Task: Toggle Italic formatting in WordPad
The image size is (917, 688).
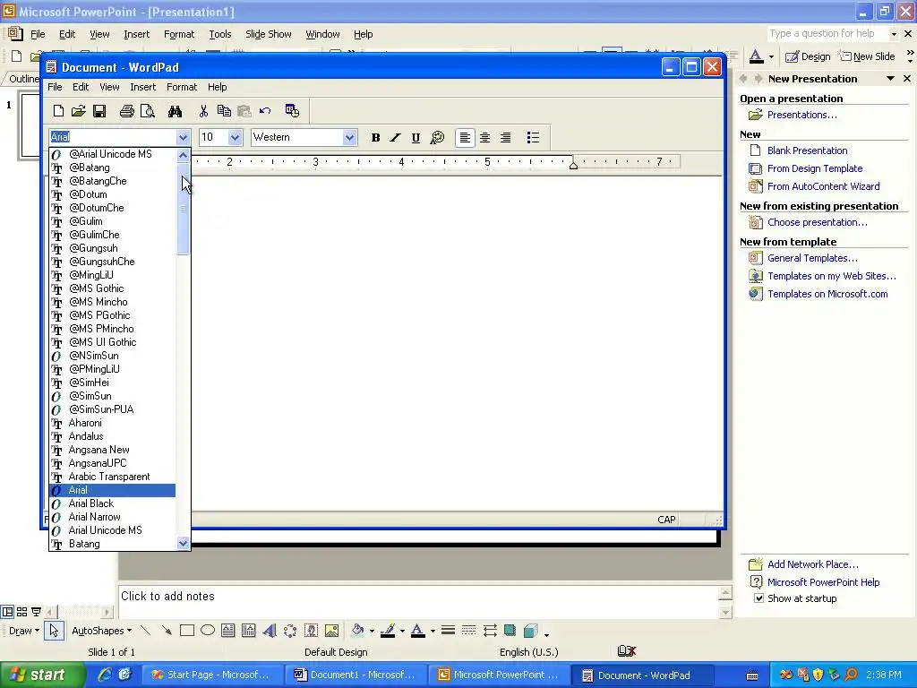Action: [x=395, y=137]
